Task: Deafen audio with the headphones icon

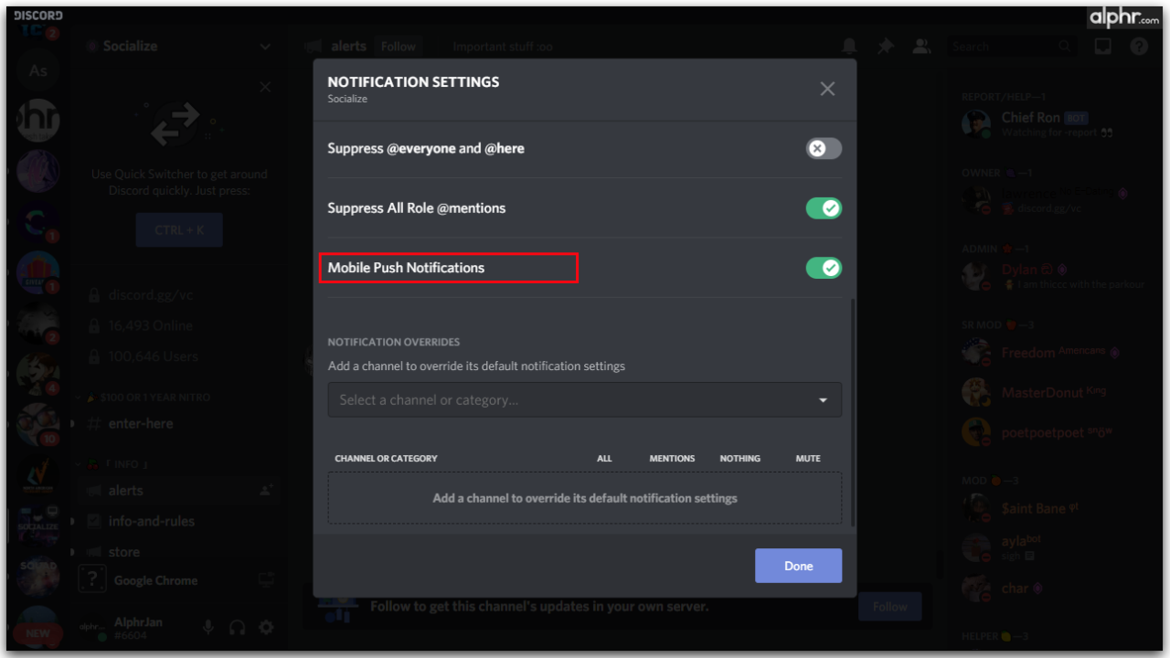Action: pyautogui.click(x=237, y=627)
